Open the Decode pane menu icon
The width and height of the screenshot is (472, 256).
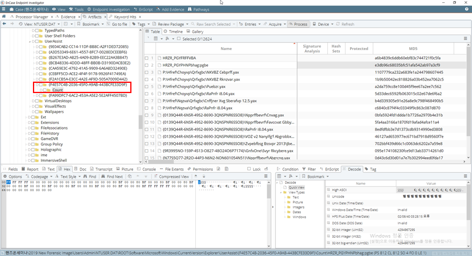466,176
